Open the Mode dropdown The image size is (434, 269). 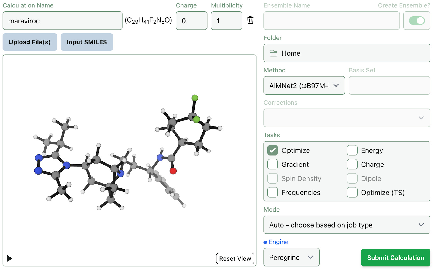click(x=347, y=225)
